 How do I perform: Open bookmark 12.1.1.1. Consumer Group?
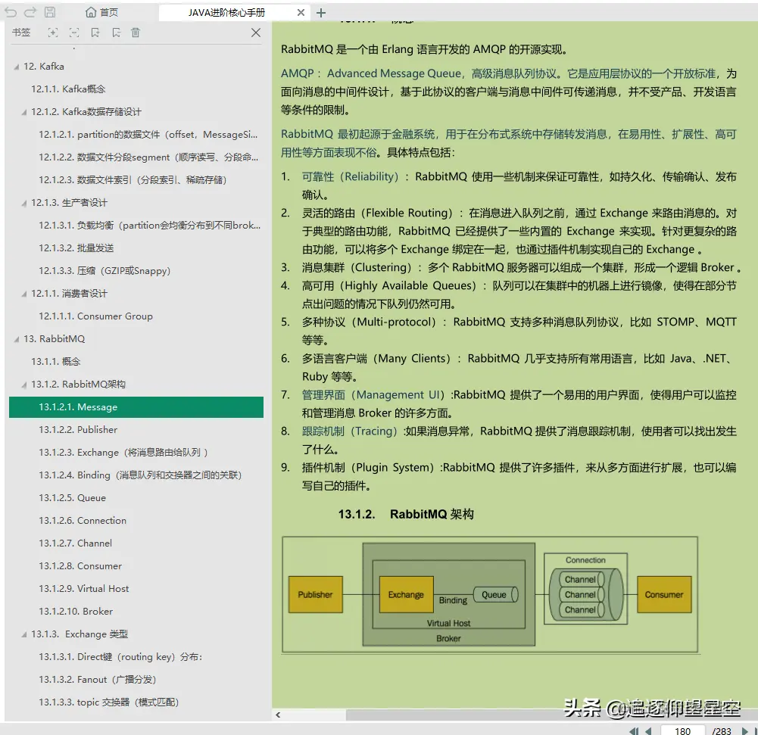95,316
